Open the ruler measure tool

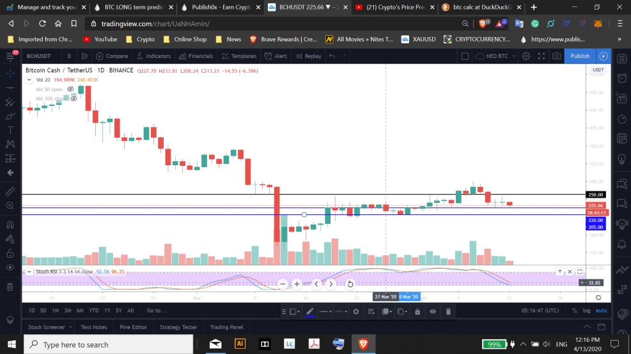(x=10, y=191)
